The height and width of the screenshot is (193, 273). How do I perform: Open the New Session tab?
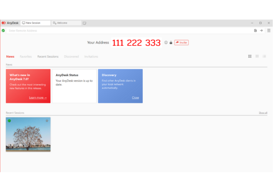[x=35, y=23]
